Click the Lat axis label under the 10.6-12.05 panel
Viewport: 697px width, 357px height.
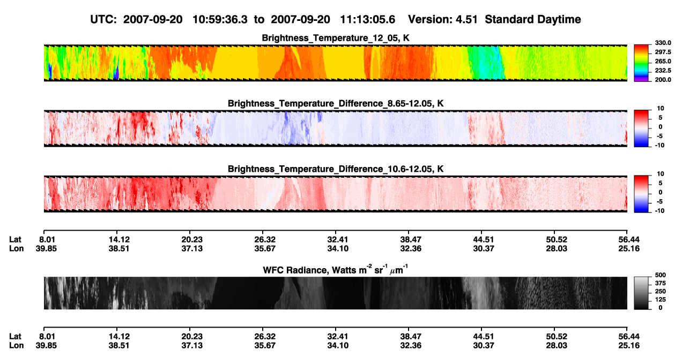pos(16,240)
